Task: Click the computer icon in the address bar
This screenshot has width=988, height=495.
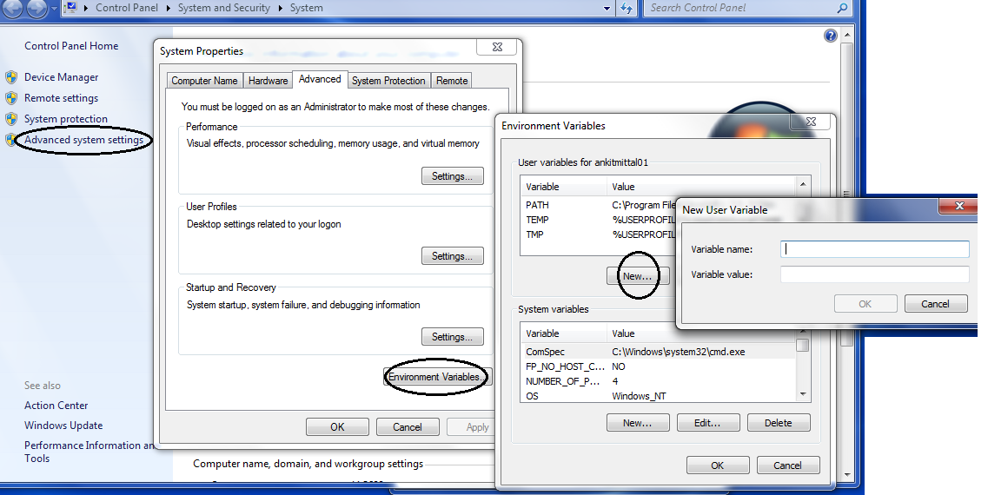Action: (71, 8)
